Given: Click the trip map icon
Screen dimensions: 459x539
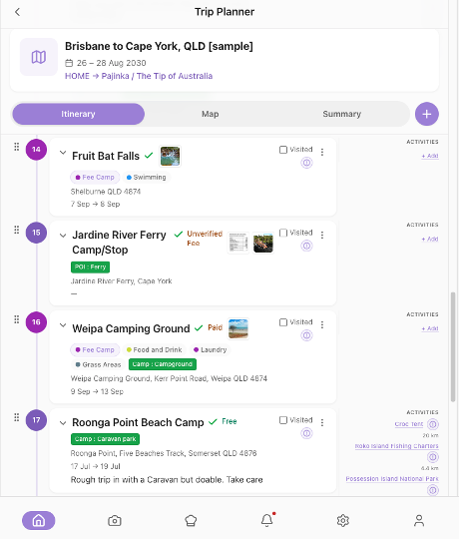Looking at the screenshot, I should [x=39, y=57].
